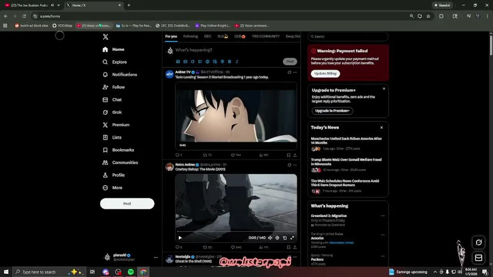Dismiss the Upgrade to Premium+ card
The width and height of the screenshot is (493, 277).
[384, 89]
